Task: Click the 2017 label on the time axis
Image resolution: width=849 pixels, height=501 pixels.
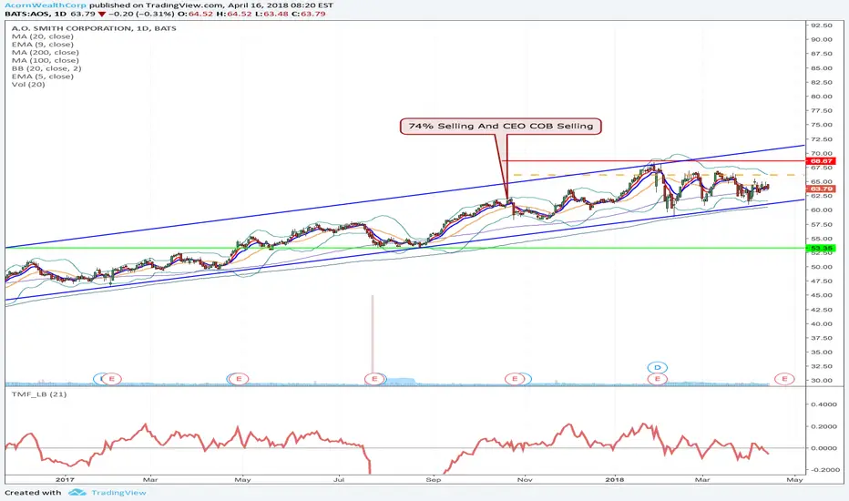Action: [x=65, y=480]
